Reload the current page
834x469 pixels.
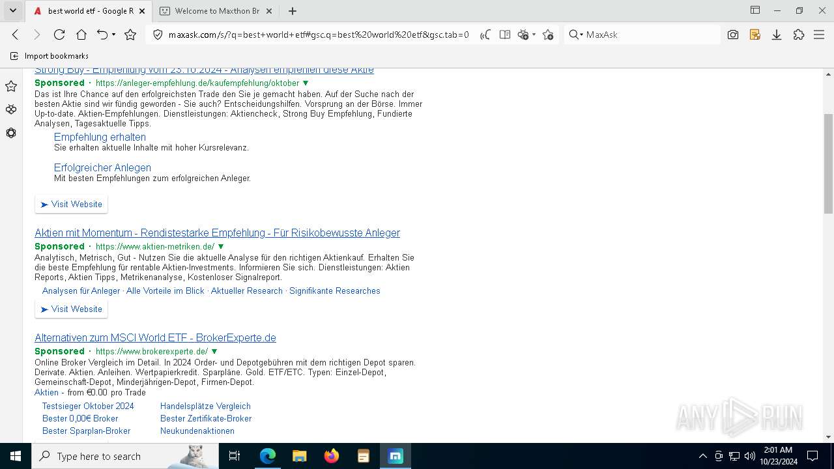tap(59, 35)
